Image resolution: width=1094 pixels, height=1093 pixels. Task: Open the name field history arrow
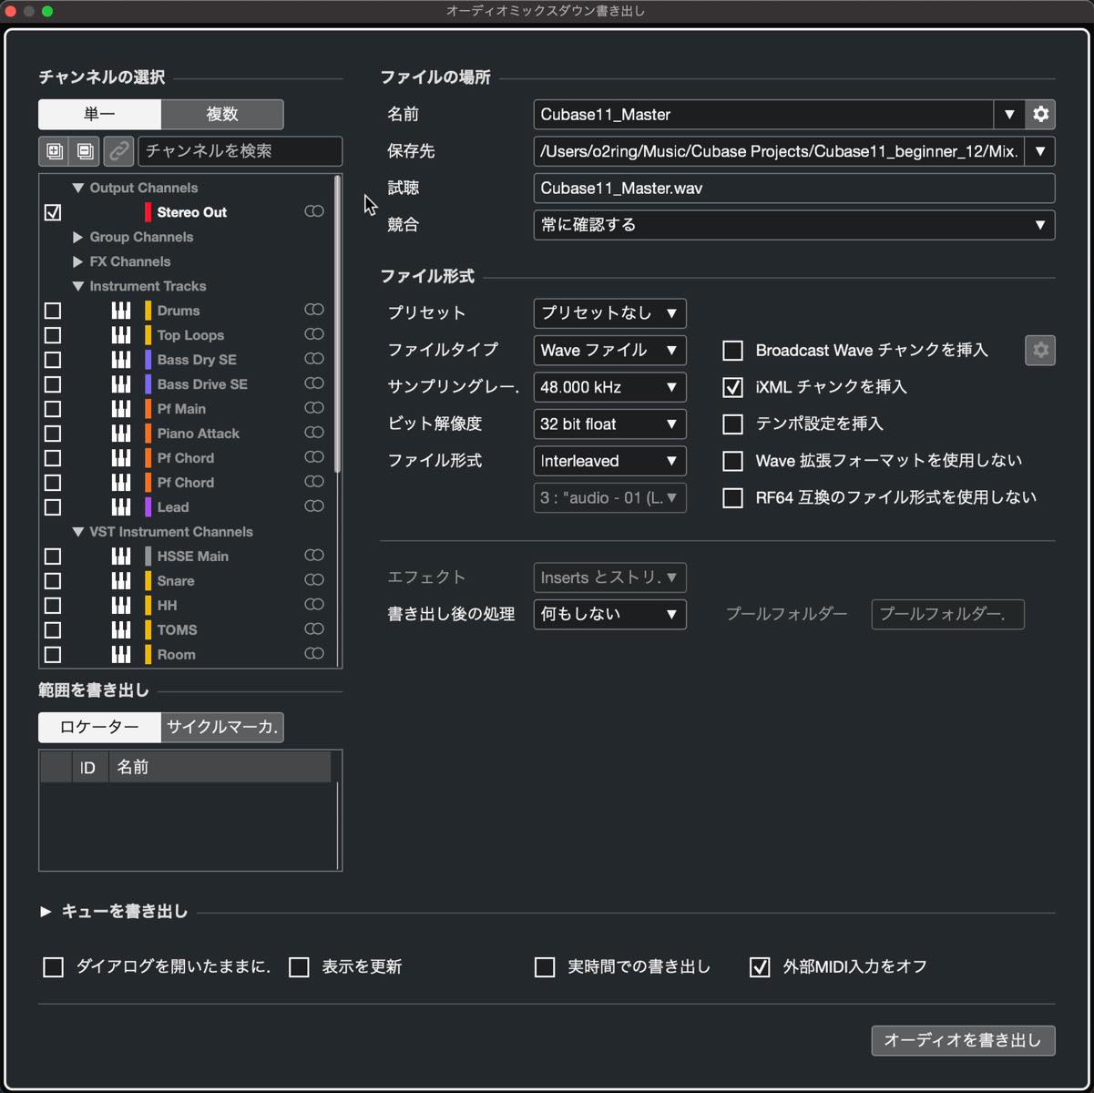(1009, 115)
